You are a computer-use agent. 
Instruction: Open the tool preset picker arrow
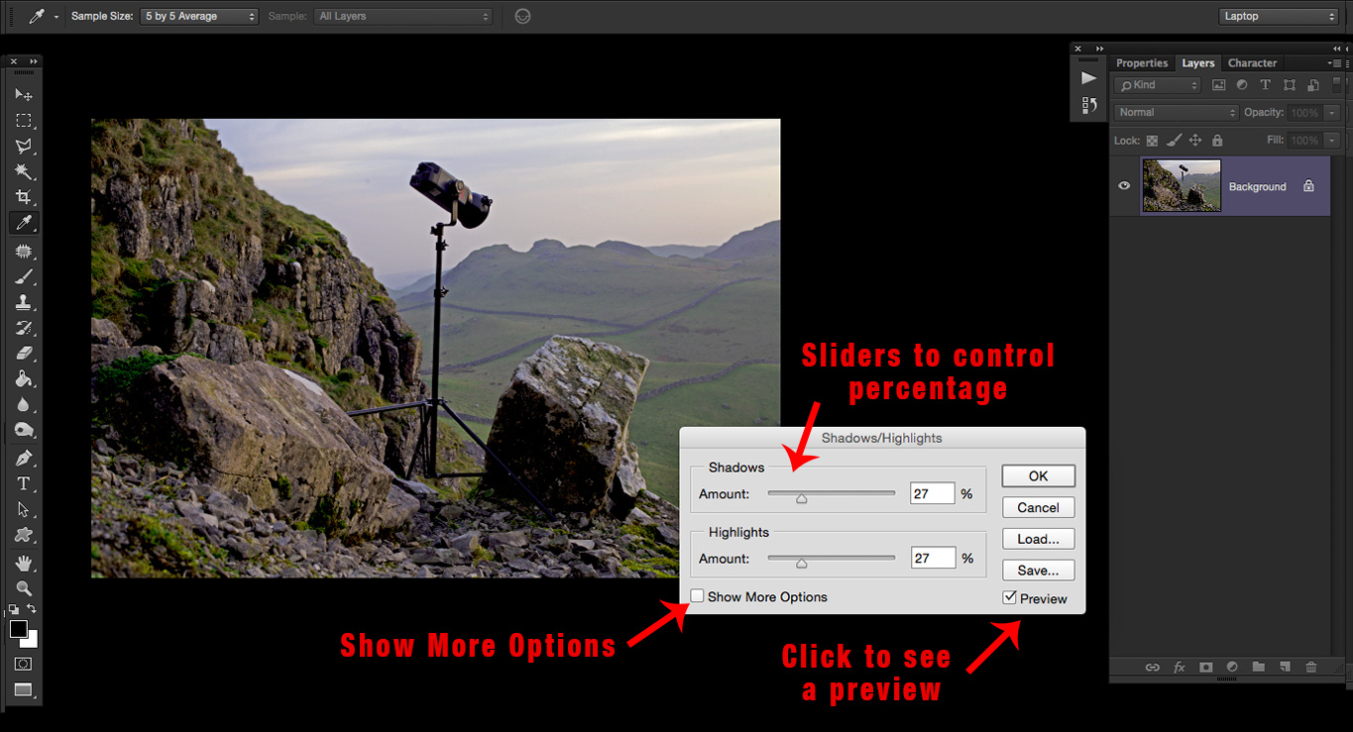click(56, 17)
